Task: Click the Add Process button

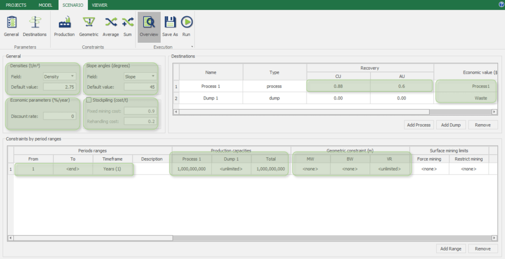Action: [419, 125]
